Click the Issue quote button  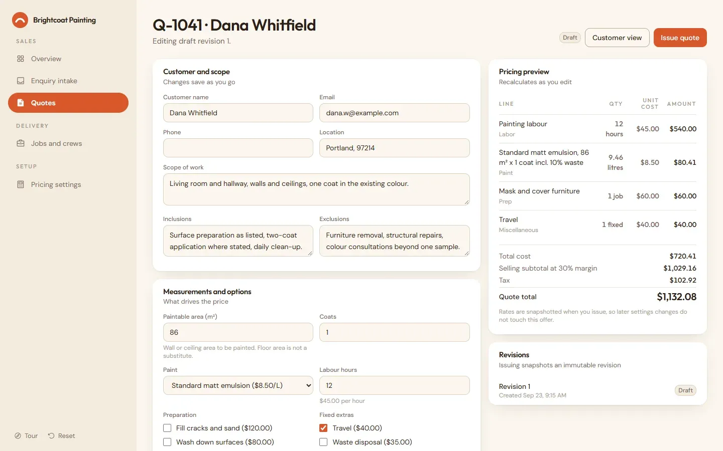coord(680,38)
